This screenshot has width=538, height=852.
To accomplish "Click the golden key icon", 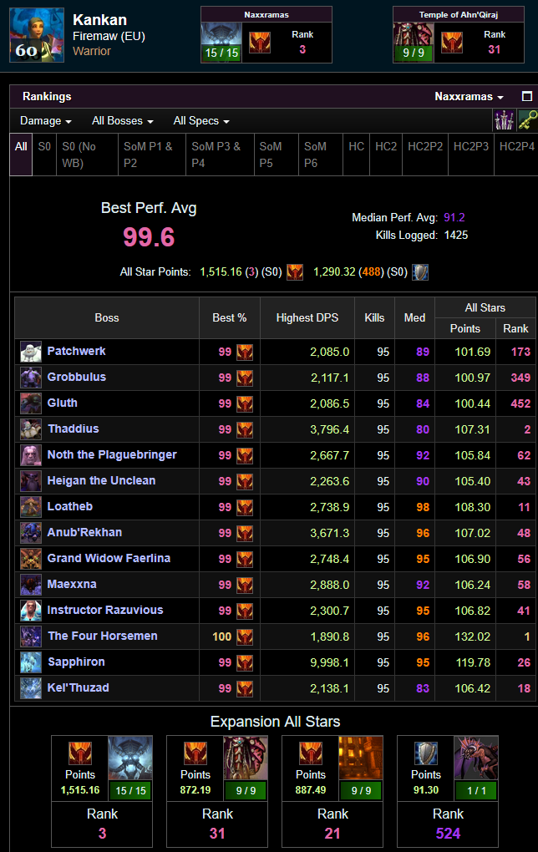I will [x=527, y=120].
